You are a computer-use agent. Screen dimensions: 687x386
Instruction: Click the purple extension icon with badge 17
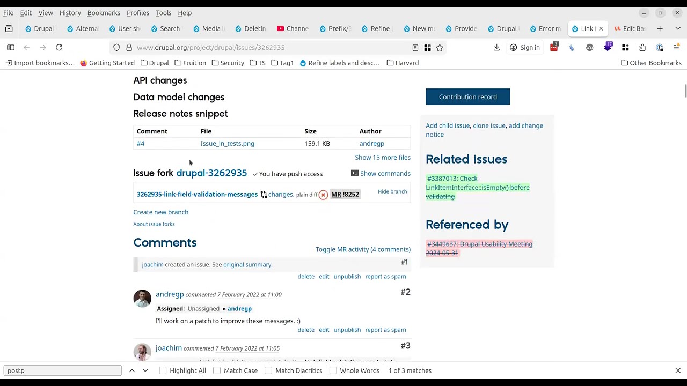(x=608, y=48)
